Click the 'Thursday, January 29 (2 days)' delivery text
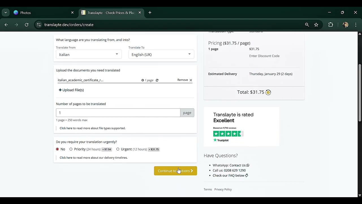Viewport: 362px width, 204px height. (x=271, y=74)
